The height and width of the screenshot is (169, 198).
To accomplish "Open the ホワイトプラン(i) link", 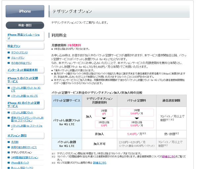I will [20, 52].
